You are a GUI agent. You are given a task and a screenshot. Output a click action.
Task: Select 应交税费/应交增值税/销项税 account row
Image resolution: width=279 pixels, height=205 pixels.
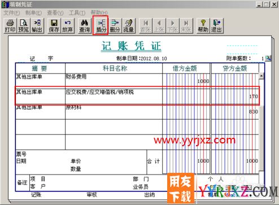[137, 96]
